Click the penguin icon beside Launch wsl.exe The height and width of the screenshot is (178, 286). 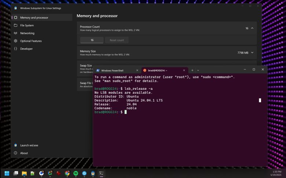point(16,145)
